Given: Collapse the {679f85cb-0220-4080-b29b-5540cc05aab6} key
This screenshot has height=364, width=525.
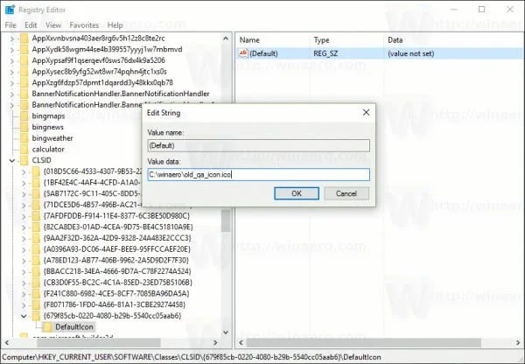Looking at the screenshot, I should tap(24, 316).
